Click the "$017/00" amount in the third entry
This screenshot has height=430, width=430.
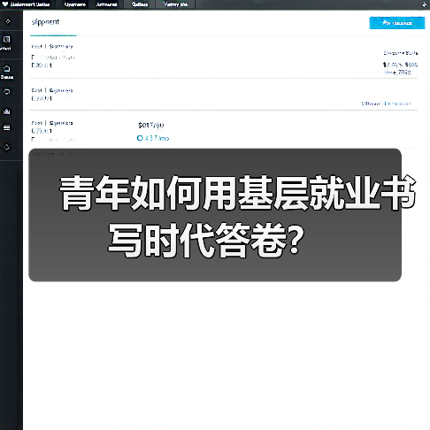click(151, 125)
